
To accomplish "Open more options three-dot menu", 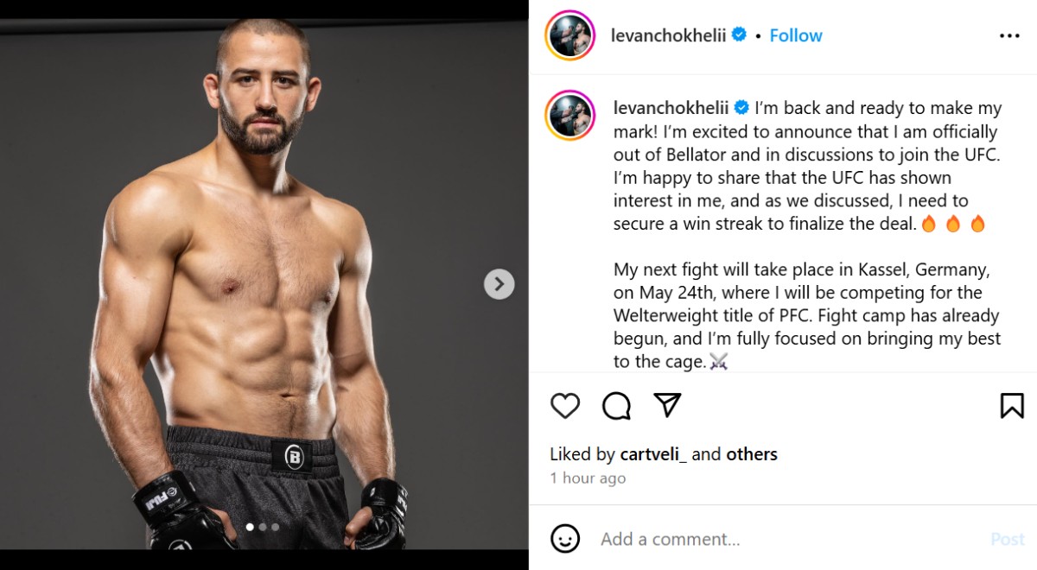I will point(1009,36).
